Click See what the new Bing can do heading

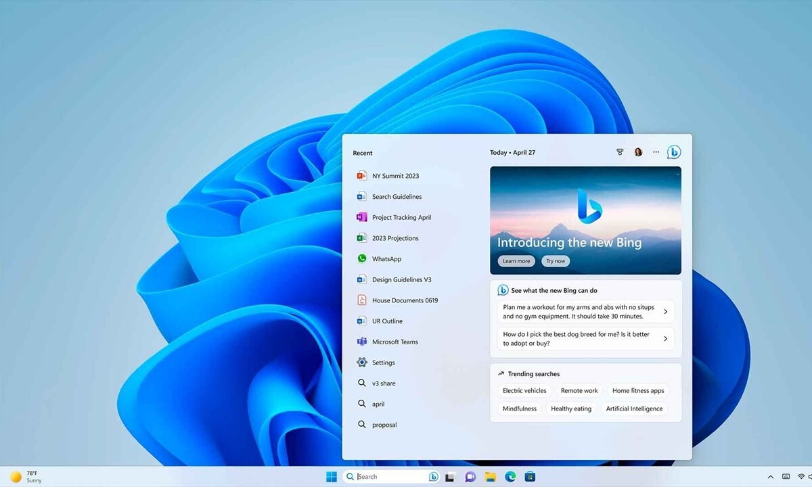coord(554,290)
